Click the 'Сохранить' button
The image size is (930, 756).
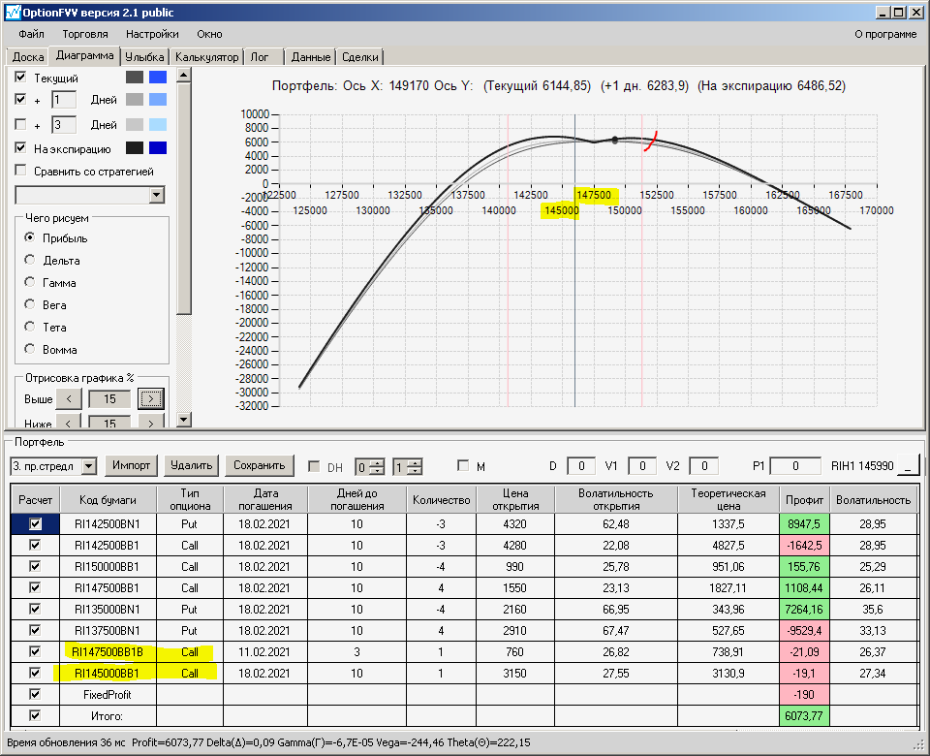[x=260, y=466]
